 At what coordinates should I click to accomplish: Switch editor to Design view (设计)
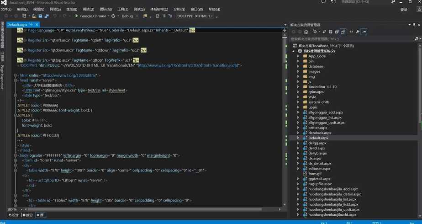click(13, 215)
